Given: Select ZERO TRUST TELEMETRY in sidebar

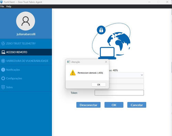Looking at the screenshot, I should [26, 43].
